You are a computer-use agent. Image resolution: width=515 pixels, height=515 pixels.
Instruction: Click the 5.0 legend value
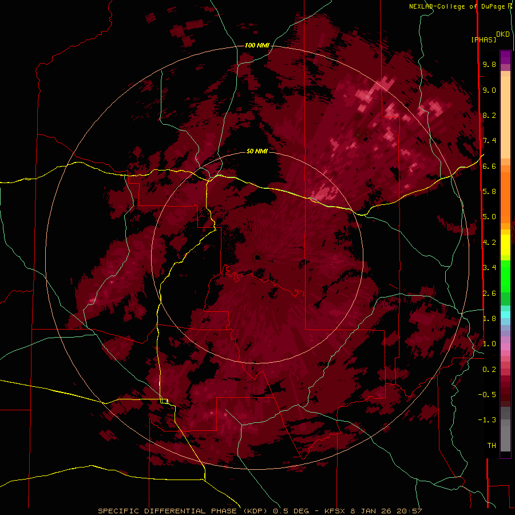489,217
